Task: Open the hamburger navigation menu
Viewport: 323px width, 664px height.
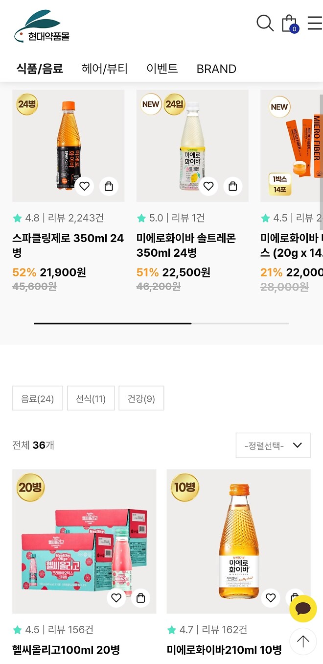Action: click(x=315, y=23)
